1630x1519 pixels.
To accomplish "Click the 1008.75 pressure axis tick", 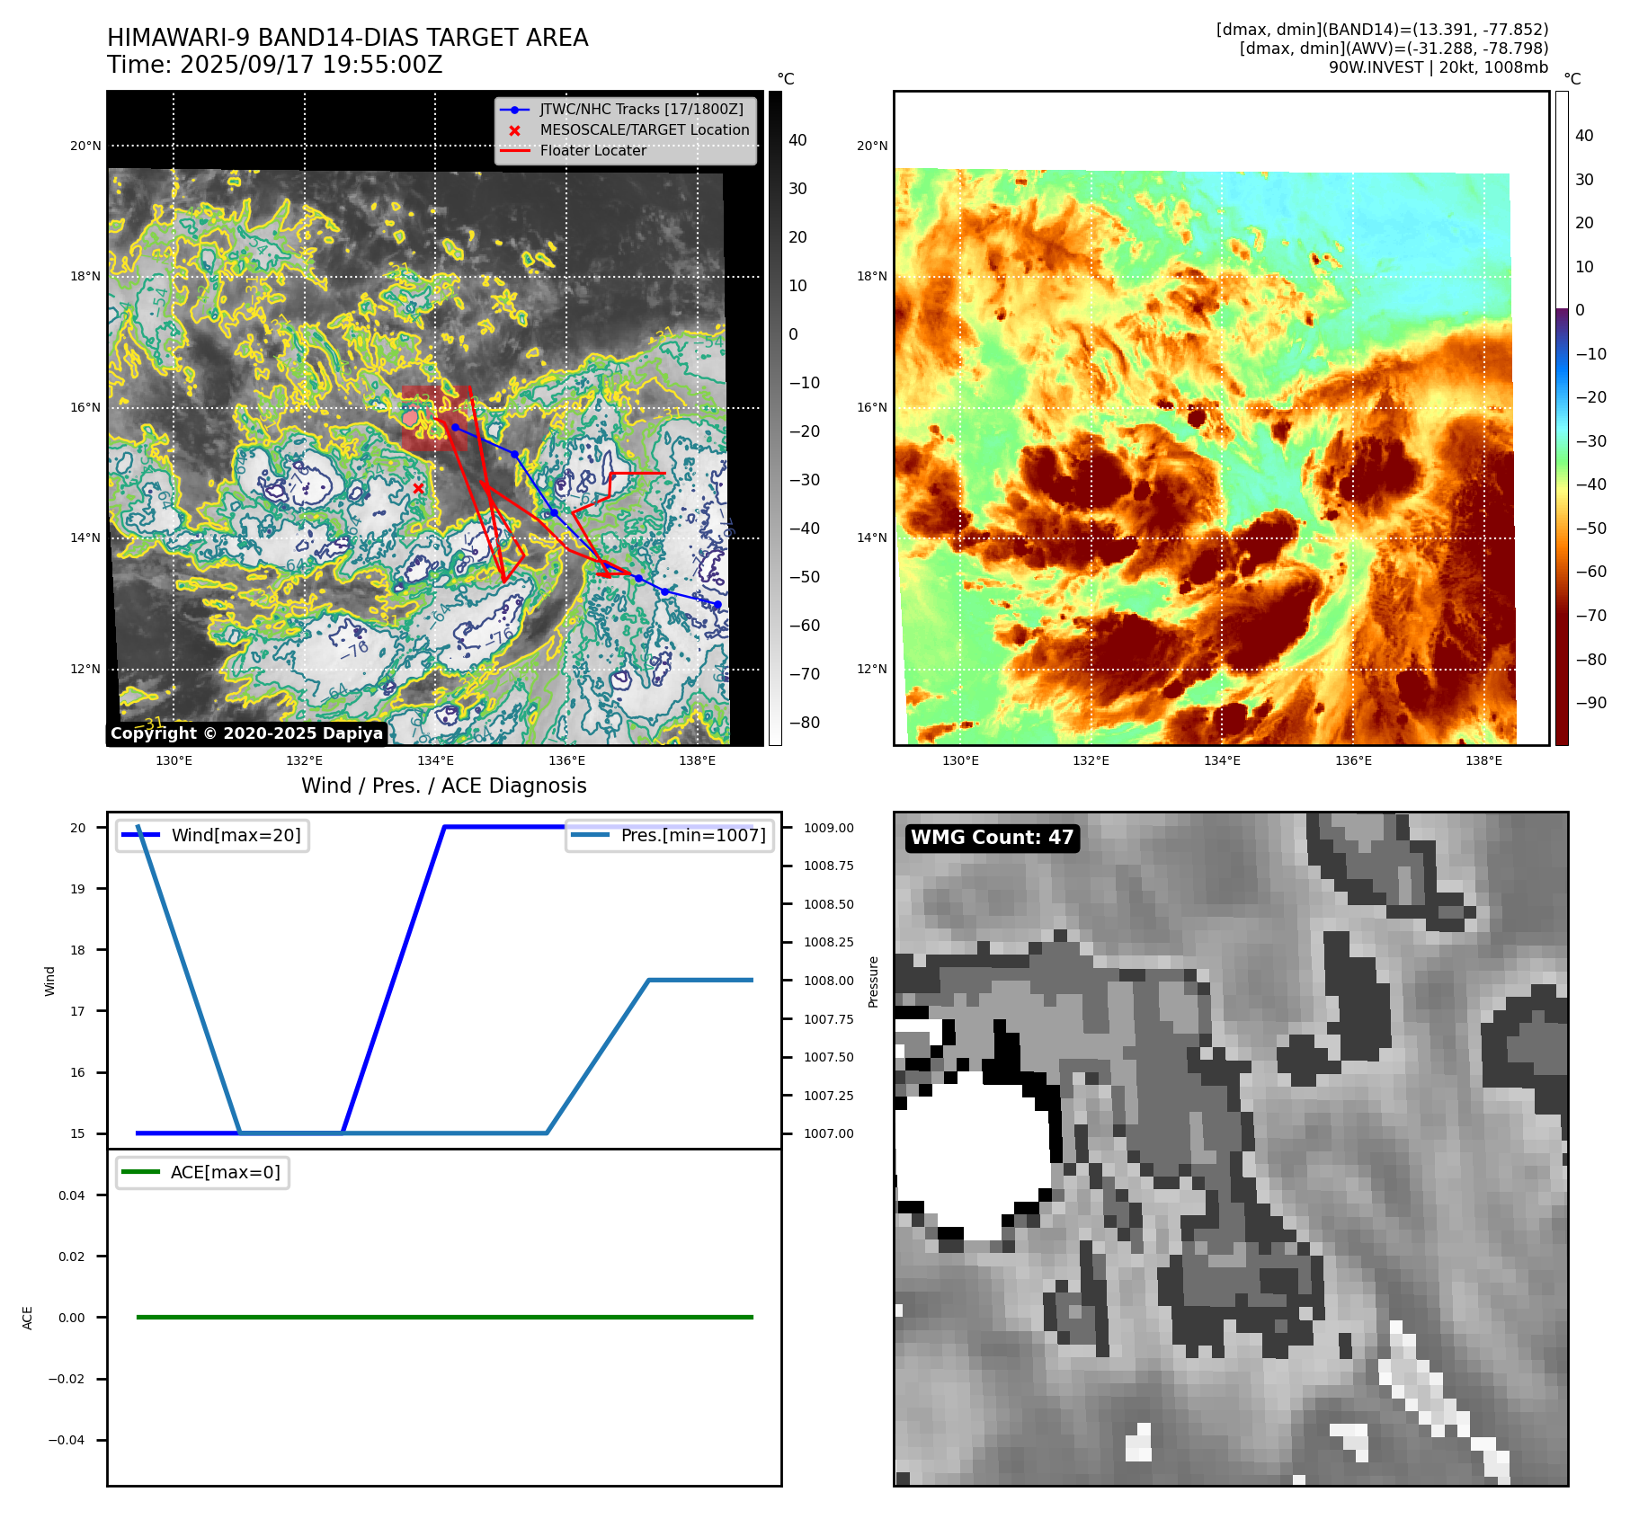I will [829, 866].
